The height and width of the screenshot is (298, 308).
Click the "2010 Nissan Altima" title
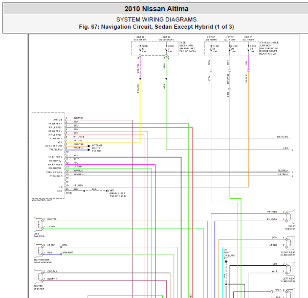157,9
